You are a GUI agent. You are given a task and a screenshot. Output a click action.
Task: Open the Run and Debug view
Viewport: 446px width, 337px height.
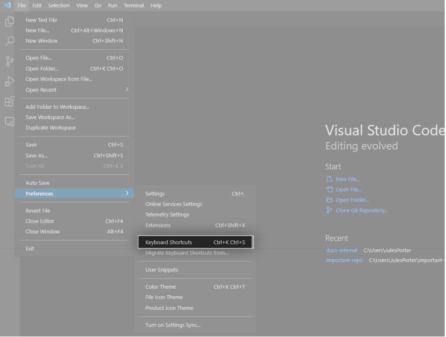(10, 82)
